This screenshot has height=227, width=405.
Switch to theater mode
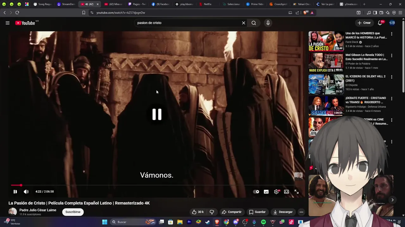286,191
